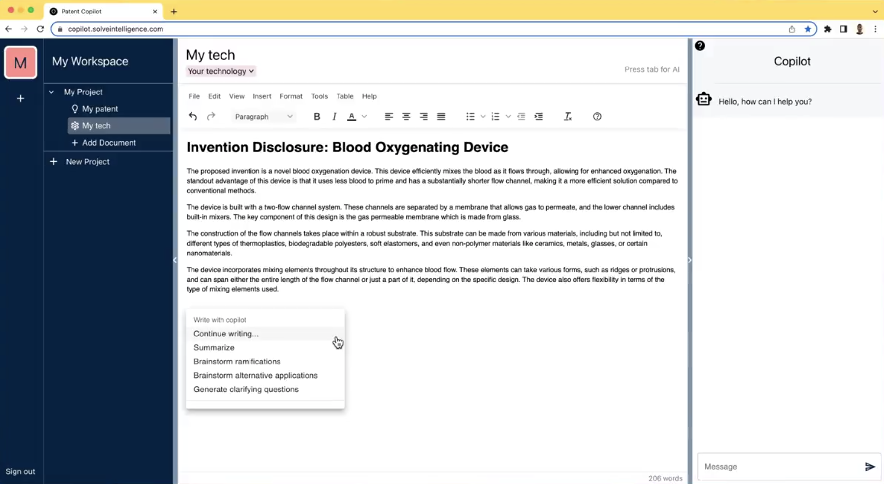This screenshot has height=484, width=884.
Task: Click the Message input field
Action: coord(779,467)
